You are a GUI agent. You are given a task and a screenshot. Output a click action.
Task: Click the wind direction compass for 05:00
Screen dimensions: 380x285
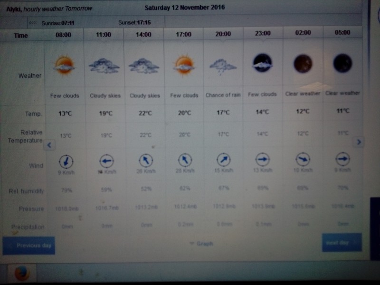pyautogui.click(x=342, y=159)
